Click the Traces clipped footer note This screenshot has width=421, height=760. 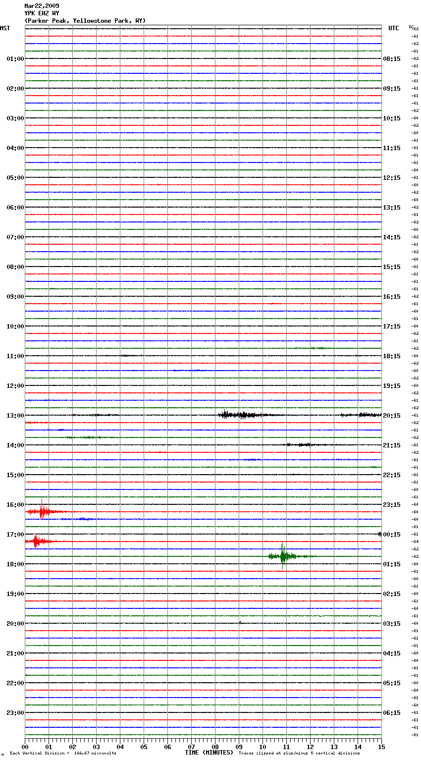299,754
